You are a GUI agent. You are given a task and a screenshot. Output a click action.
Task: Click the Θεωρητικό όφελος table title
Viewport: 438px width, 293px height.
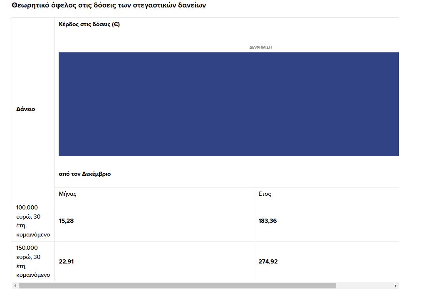pyautogui.click(x=109, y=5)
